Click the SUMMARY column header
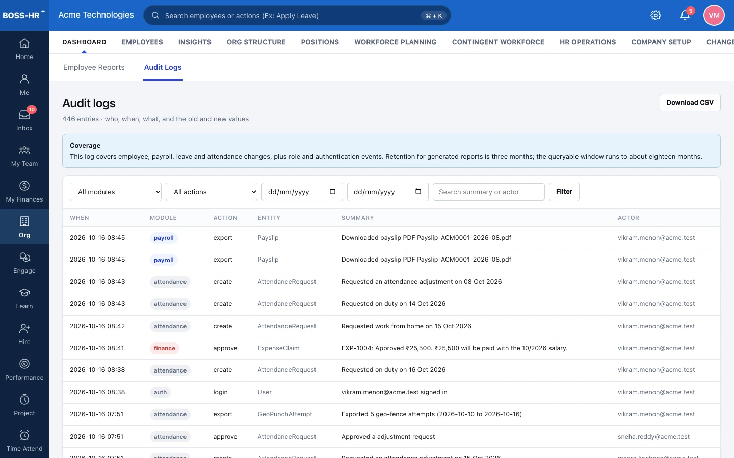This screenshot has height=458, width=734. coord(358,218)
